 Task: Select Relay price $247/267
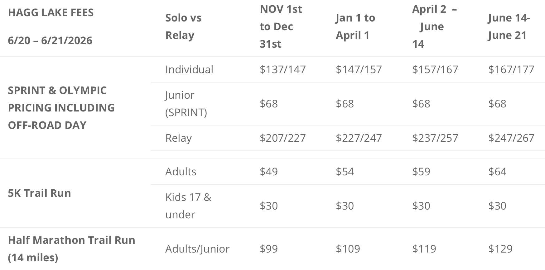(x=511, y=138)
